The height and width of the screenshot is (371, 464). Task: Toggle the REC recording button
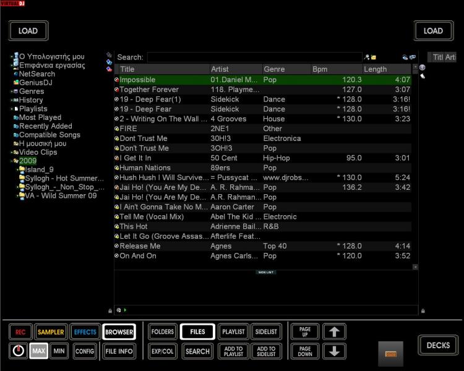(x=20, y=332)
